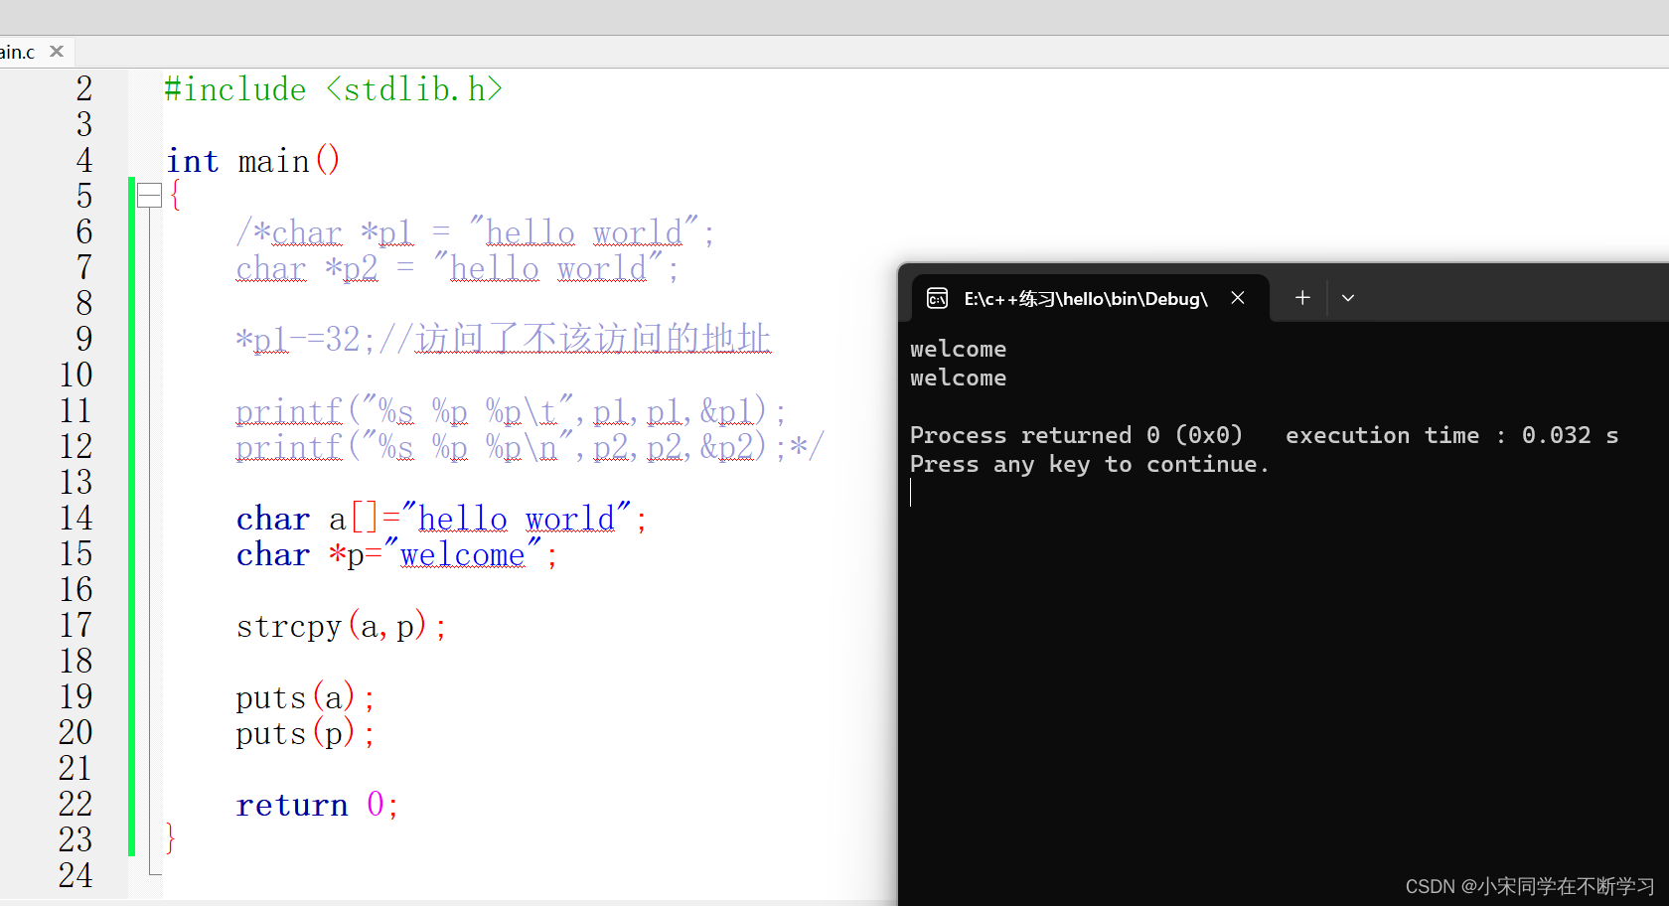Image resolution: width=1669 pixels, height=906 pixels.
Task: Click the strcpy(a,p) call
Action: [342, 627]
